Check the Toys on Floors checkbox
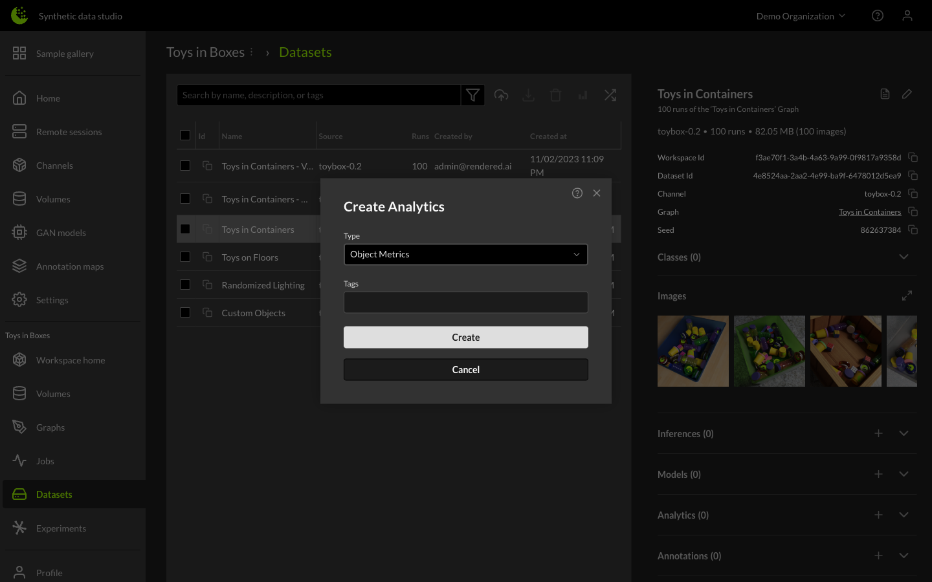 [185, 256]
